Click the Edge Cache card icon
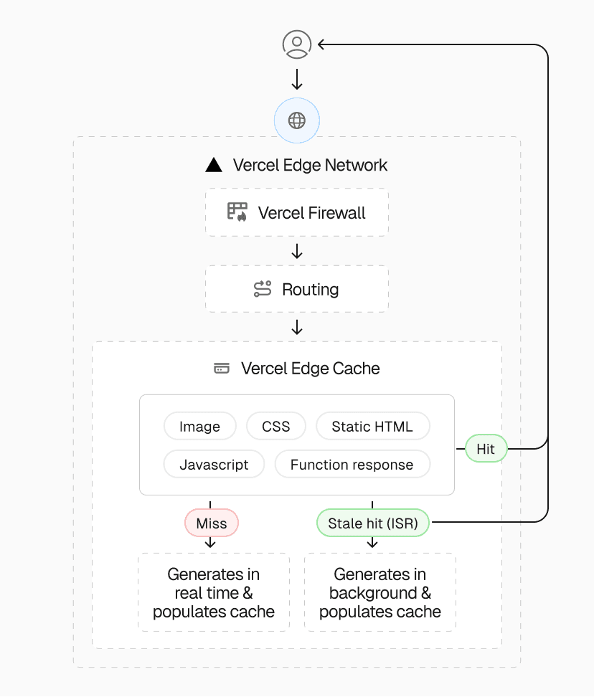Screen dimensions: 594x697 pos(222,369)
